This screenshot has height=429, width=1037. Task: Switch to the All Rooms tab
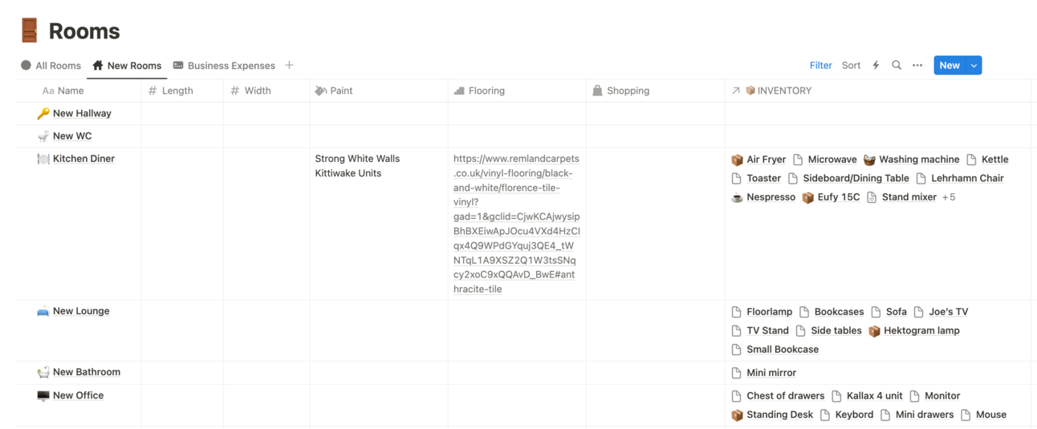click(x=51, y=66)
